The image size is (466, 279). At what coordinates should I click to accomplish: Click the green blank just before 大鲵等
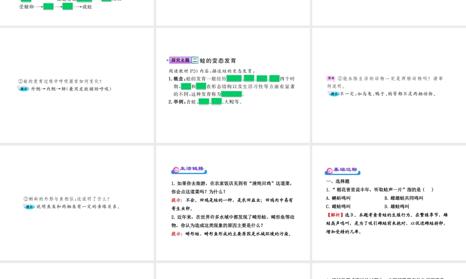coord(216,102)
